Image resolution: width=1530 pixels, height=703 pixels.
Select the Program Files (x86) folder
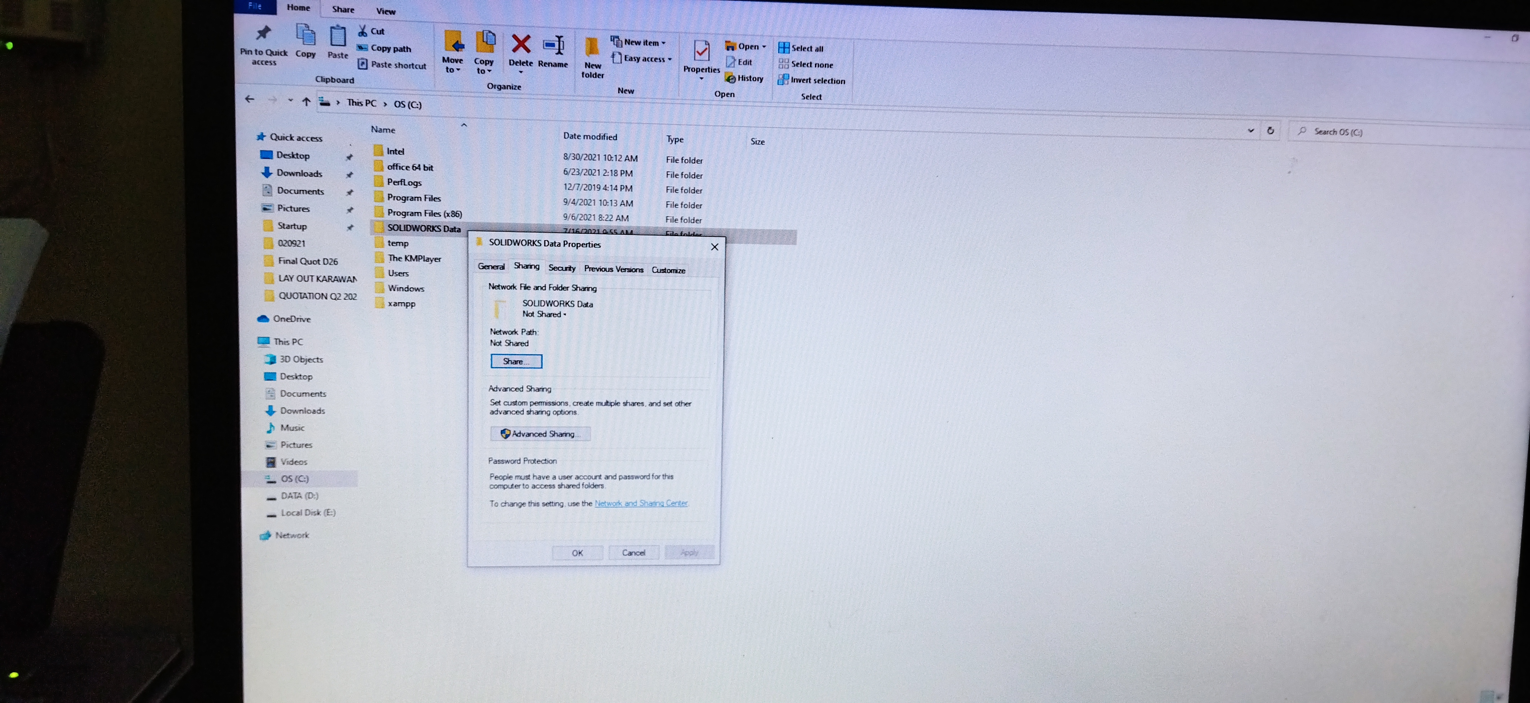pos(418,213)
